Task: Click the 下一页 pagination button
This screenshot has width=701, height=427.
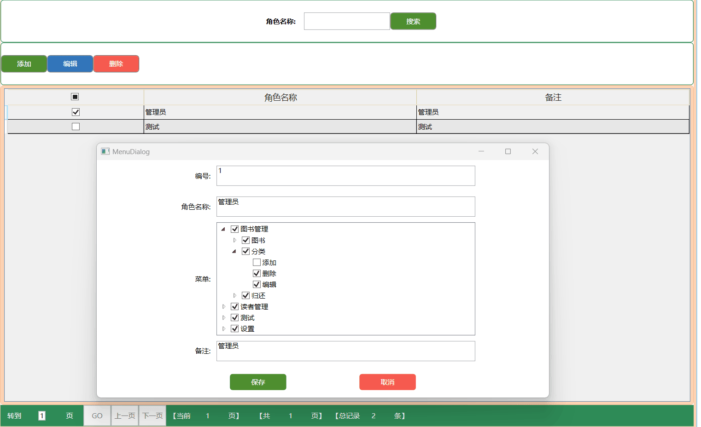Action: click(152, 415)
